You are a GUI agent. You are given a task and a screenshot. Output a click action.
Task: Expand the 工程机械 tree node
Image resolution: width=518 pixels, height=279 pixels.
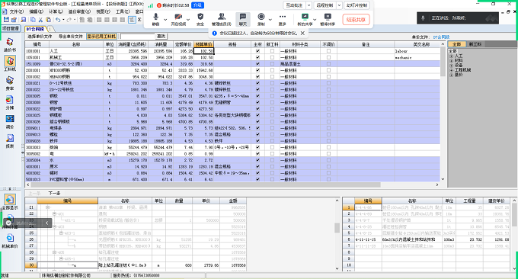451,70
